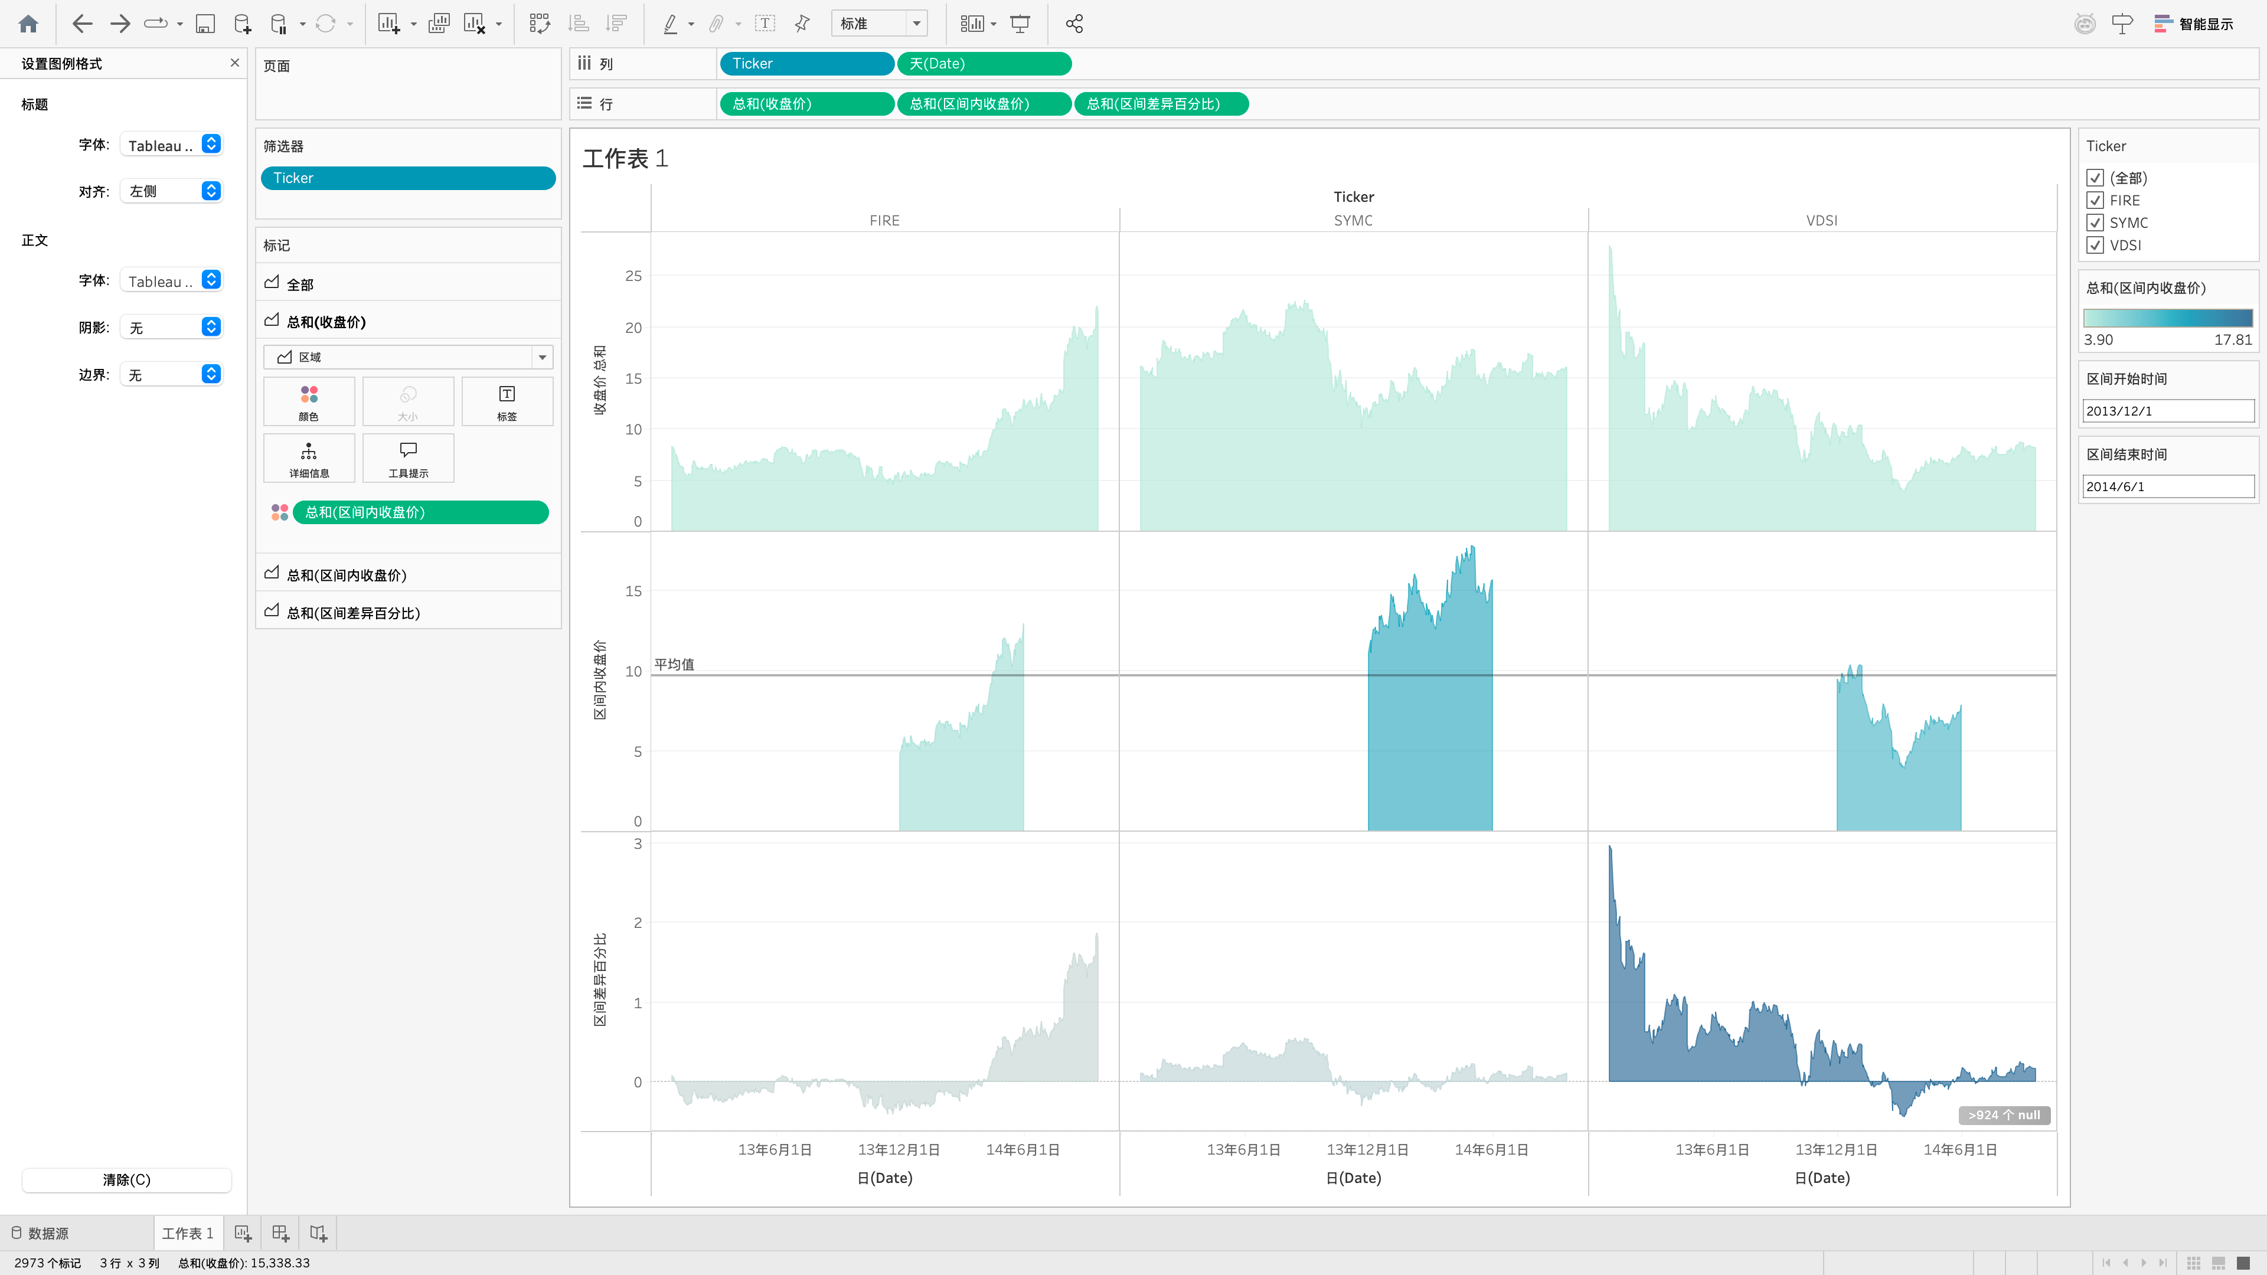Click the pause auto updates icon

coord(279,24)
